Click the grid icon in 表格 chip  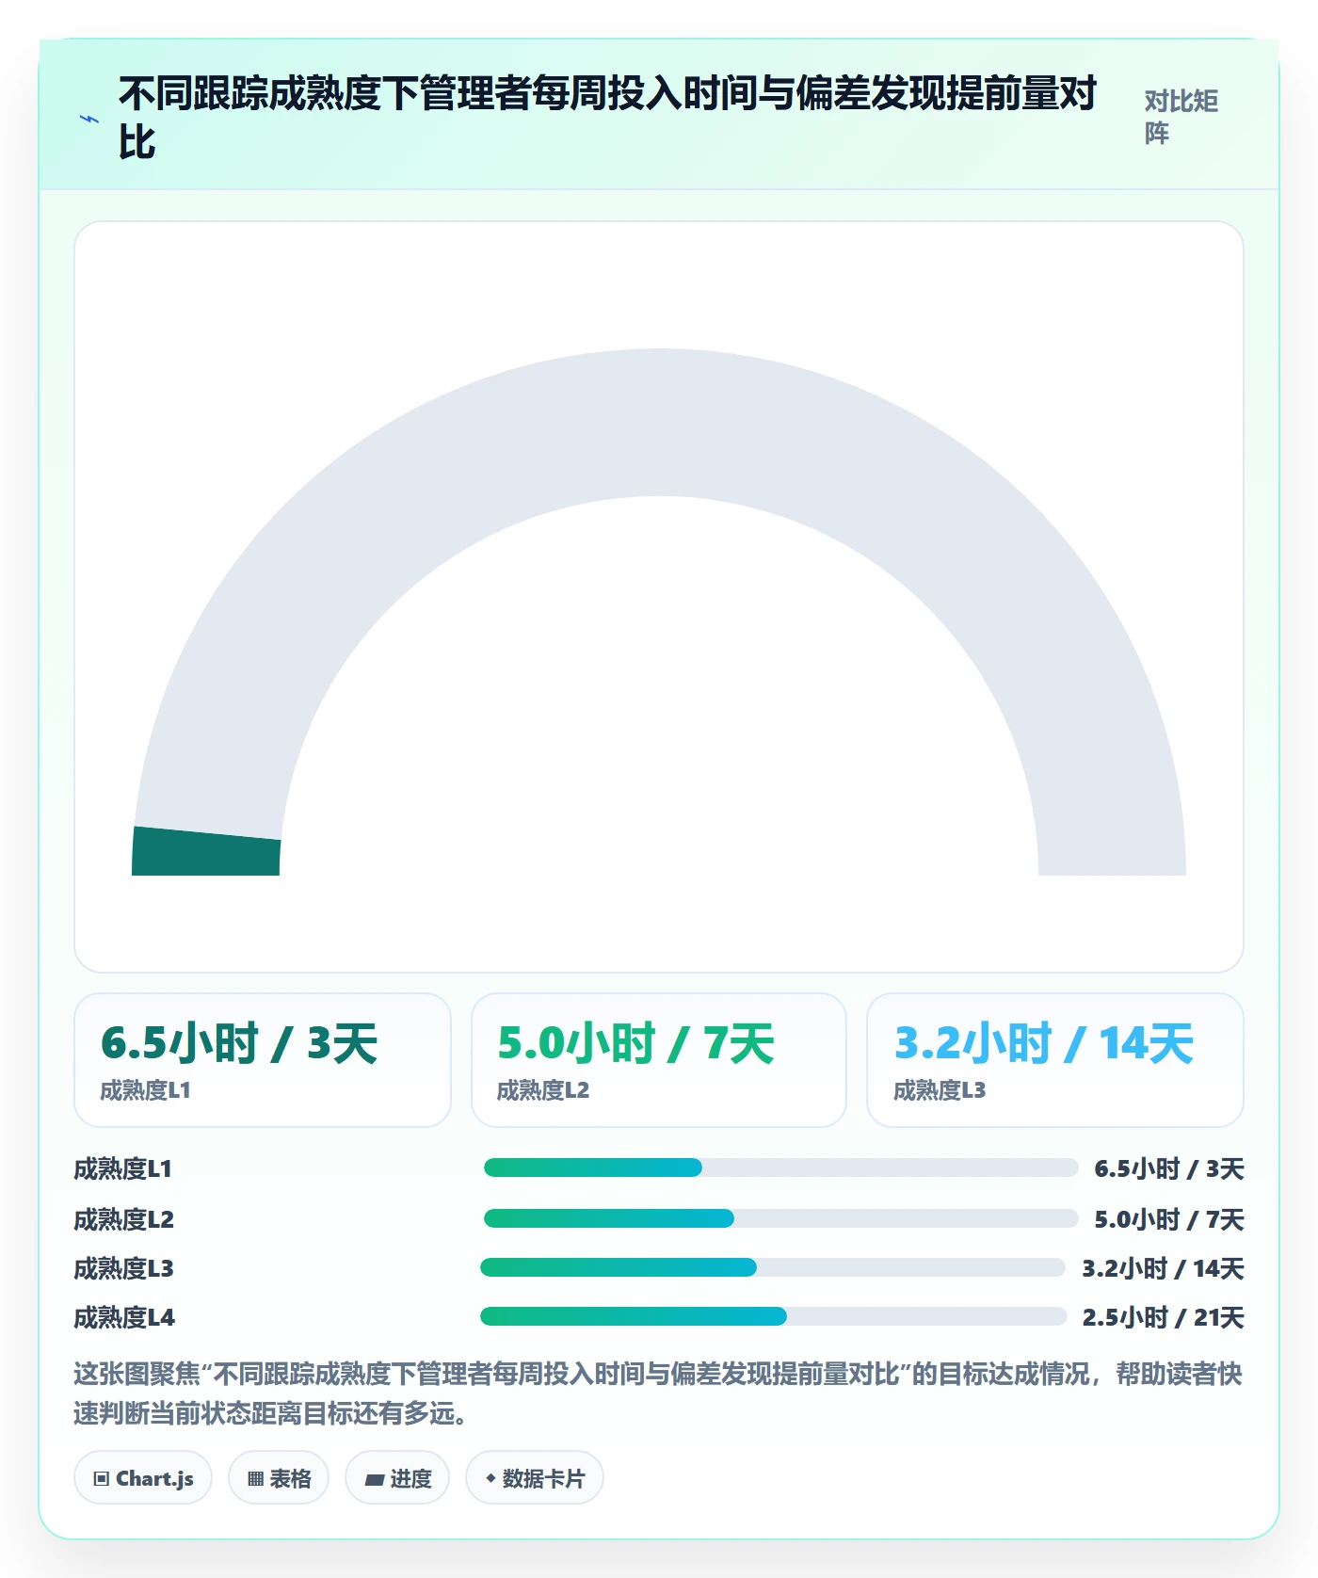(255, 1479)
